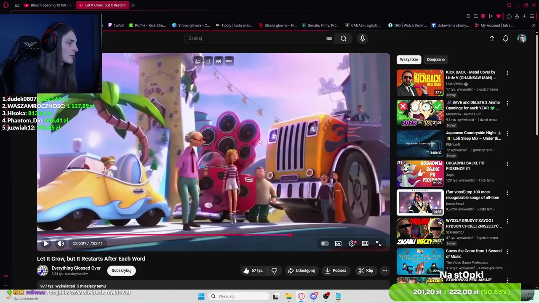Screen dimensions: 539x303
Task: Open 'Everything Glossed Over' channel name
Action: pos(76,268)
